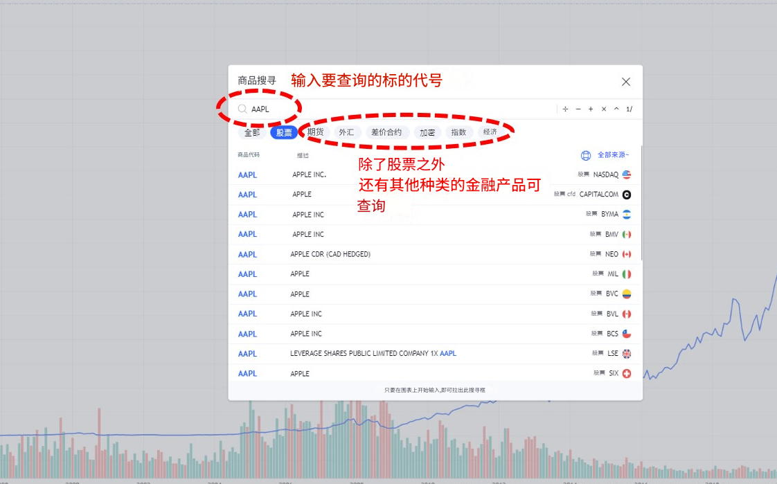Select the APPLE INC result on BVL
The image size is (777, 484).
point(435,314)
